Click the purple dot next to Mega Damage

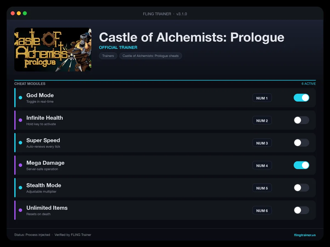pos(20,165)
